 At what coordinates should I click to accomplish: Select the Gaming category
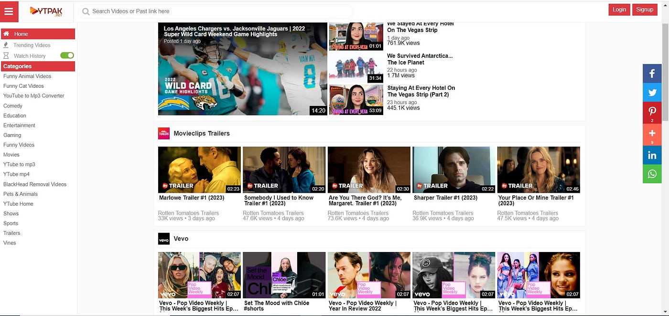12,135
